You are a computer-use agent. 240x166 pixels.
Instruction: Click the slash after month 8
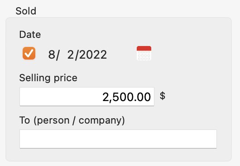pyautogui.click(x=58, y=55)
